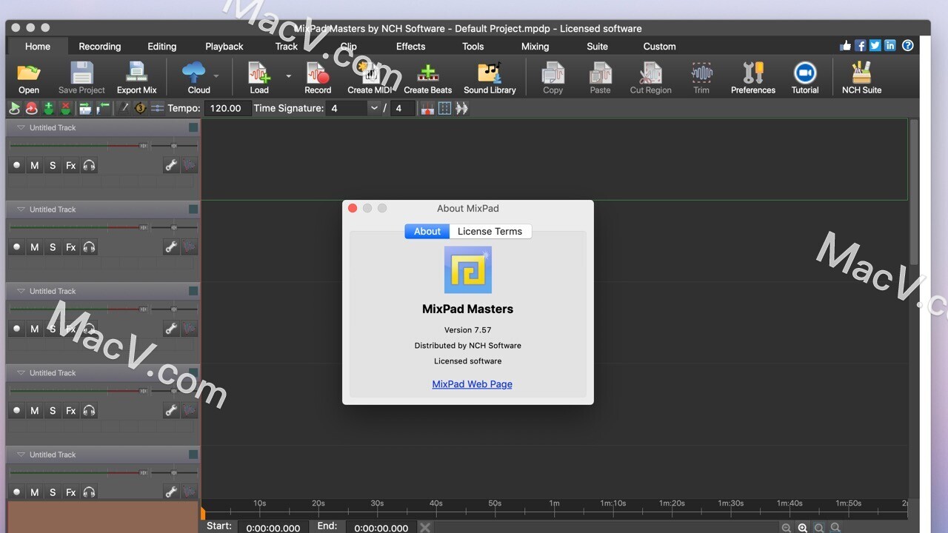Open a project with the Open icon
The image size is (948, 533).
(x=28, y=78)
